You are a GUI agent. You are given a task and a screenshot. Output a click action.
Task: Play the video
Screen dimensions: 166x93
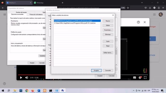coord(21,78)
